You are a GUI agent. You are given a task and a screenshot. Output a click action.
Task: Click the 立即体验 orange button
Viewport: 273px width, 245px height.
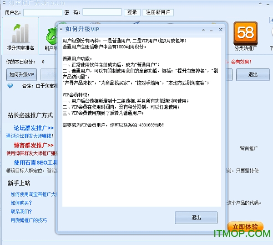(245, 226)
